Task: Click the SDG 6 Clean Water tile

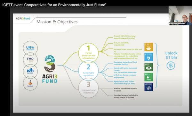Action: point(148,57)
